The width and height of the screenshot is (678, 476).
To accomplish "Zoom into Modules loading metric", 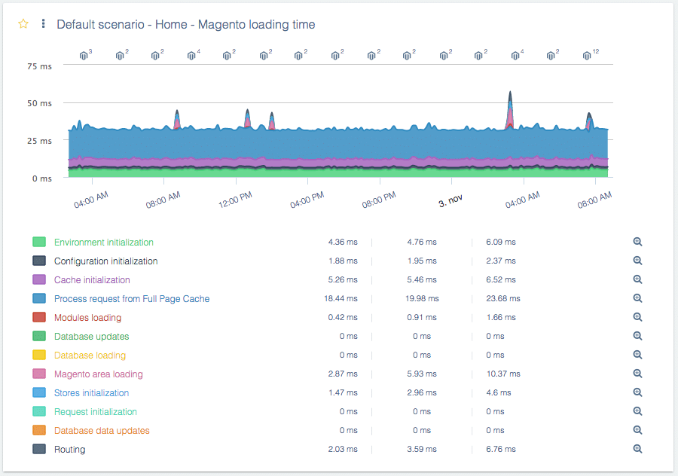I will (x=637, y=317).
